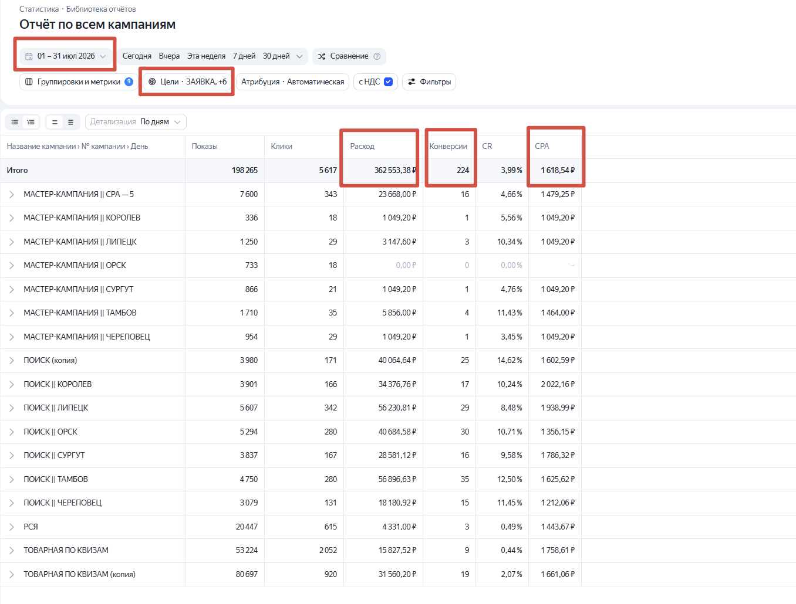The height and width of the screenshot is (604, 796).
Task: Open the Детализация По дням dropdown
Action: click(x=136, y=122)
